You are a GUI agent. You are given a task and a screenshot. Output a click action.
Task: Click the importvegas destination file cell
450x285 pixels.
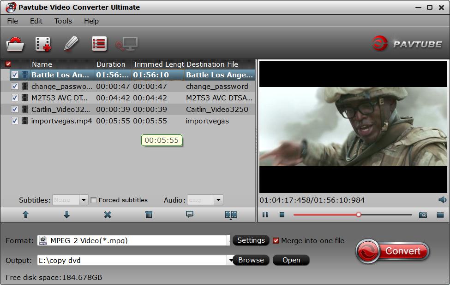(x=208, y=121)
